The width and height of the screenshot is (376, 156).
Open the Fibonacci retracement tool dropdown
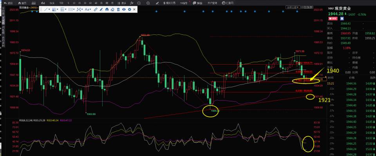[x=63, y=9]
